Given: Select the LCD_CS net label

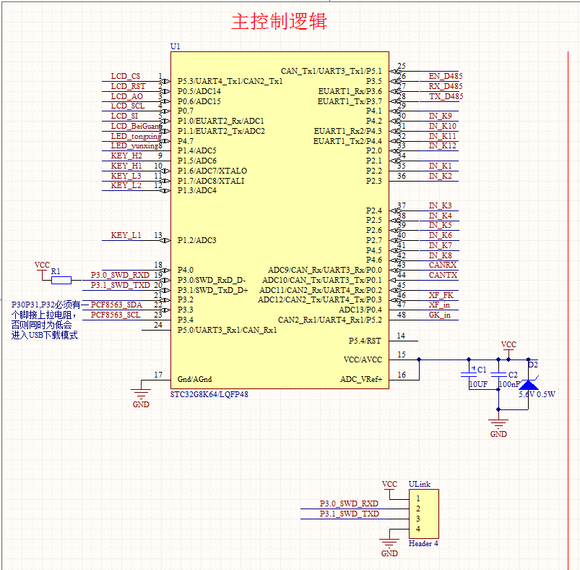Looking at the screenshot, I should coord(126,76).
